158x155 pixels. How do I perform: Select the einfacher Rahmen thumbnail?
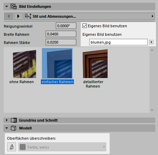(x=57, y=63)
